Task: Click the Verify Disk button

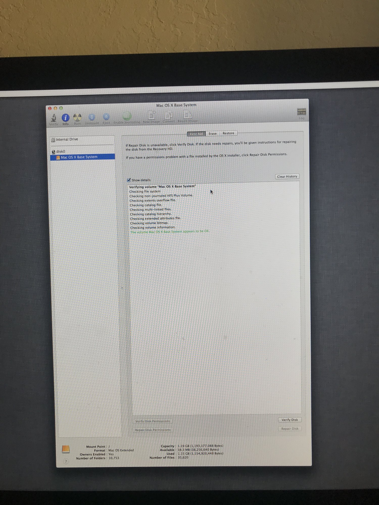Action: coord(290,420)
